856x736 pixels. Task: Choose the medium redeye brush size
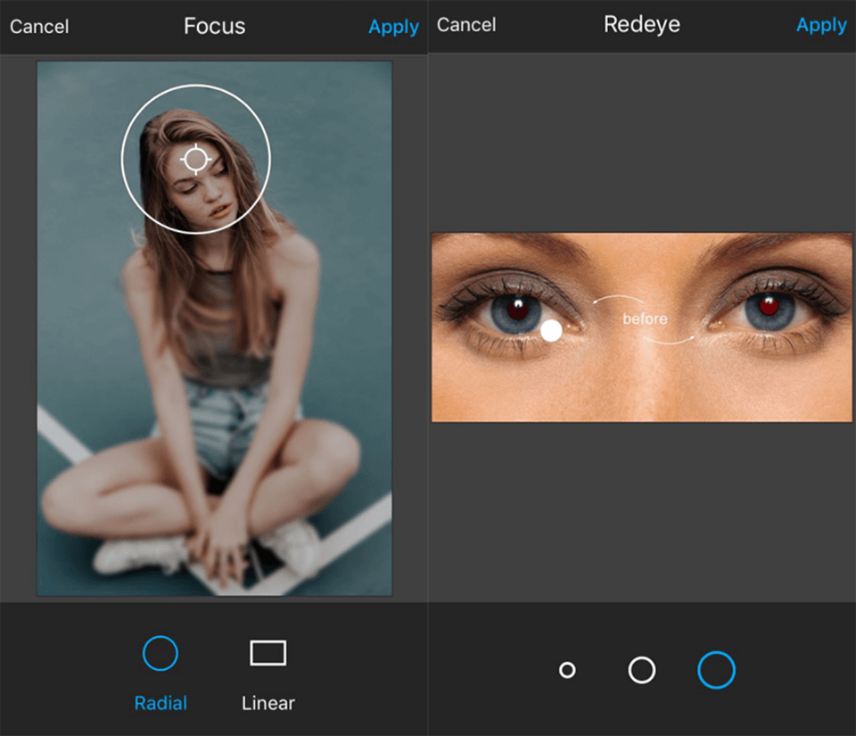pos(641,669)
